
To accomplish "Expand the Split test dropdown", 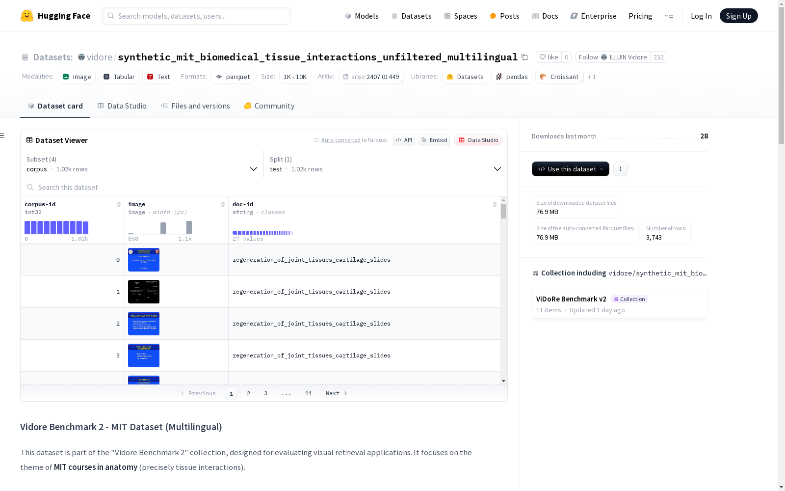I will 386,164.
